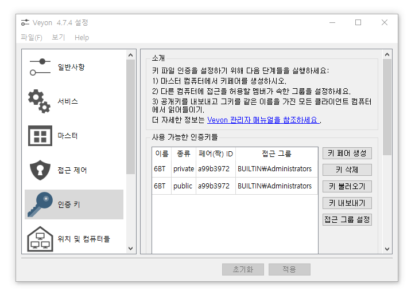Sort by the 이름 column header
The width and height of the screenshot is (419, 303).
pyautogui.click(x=162, y=154)
